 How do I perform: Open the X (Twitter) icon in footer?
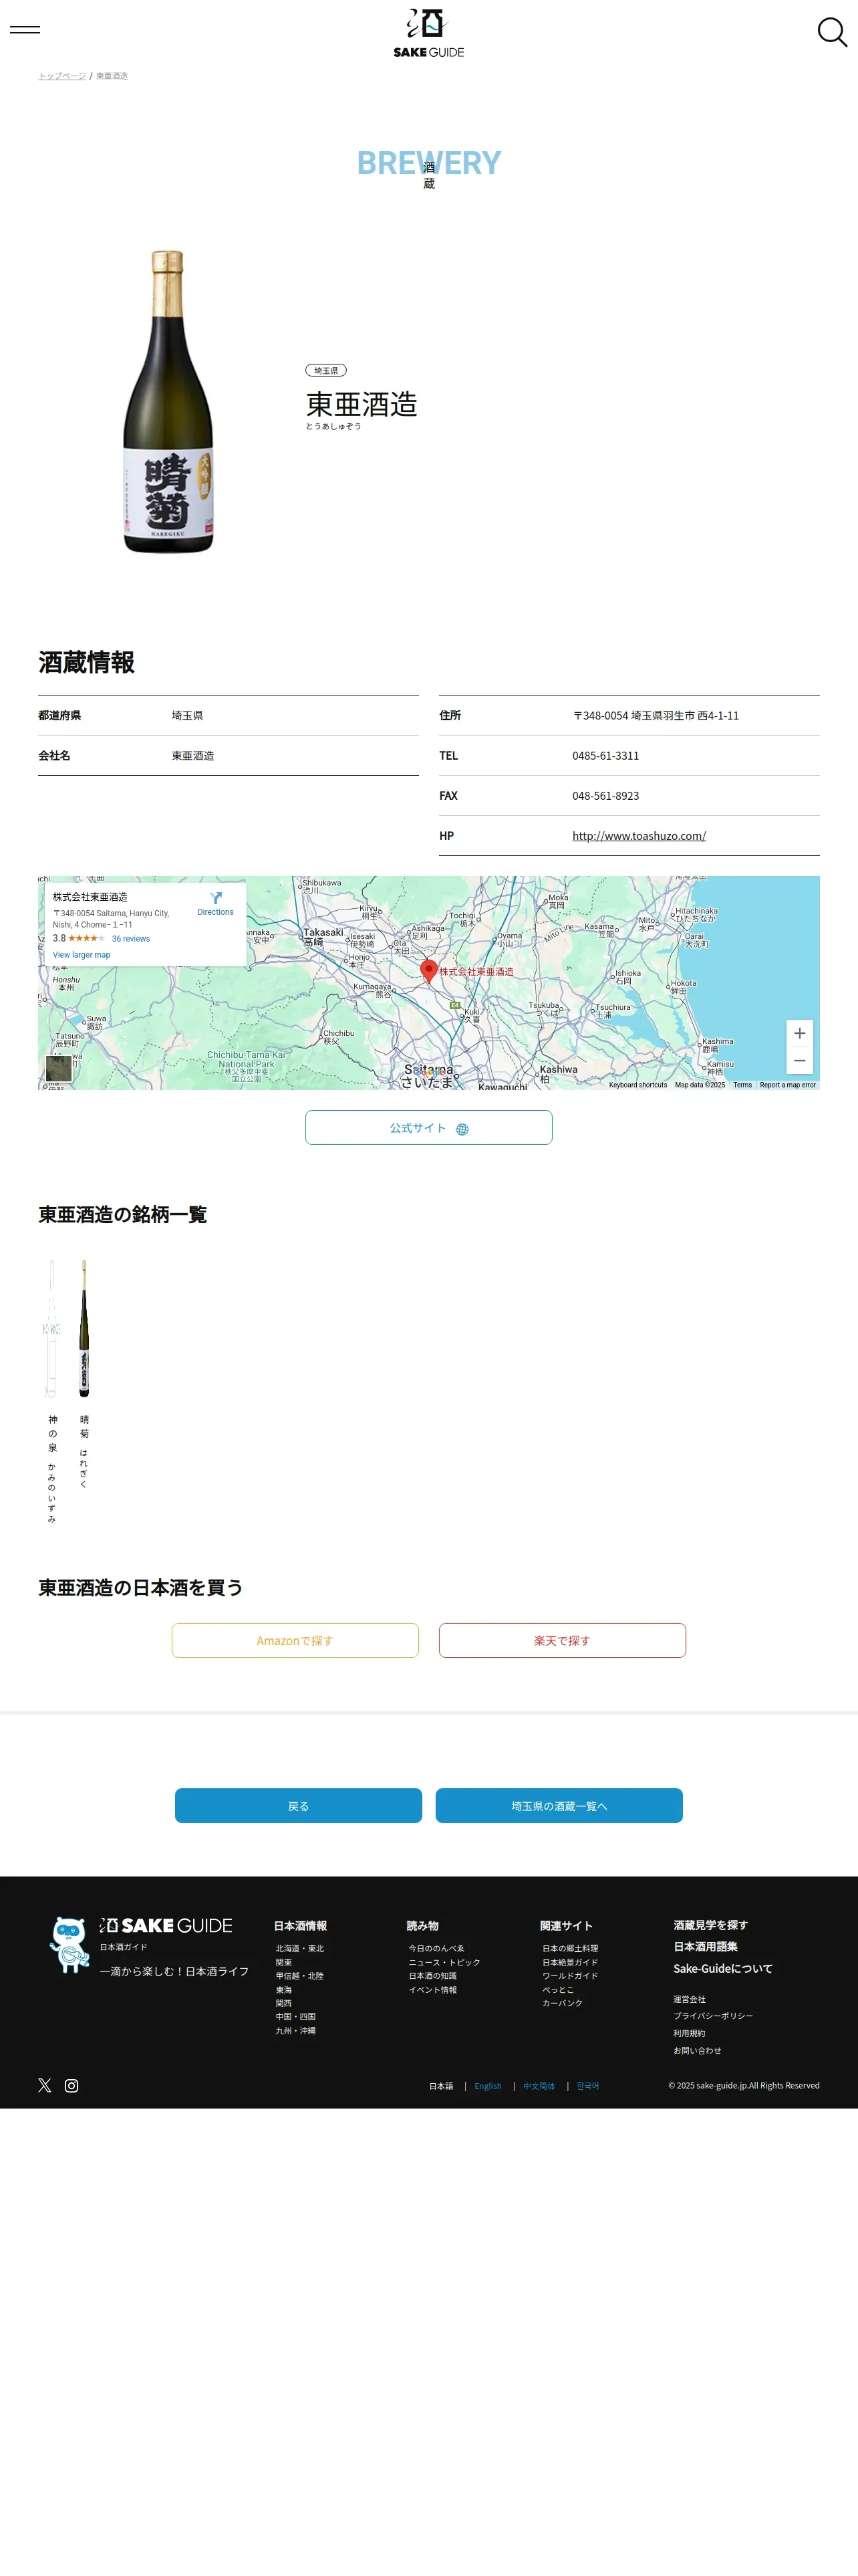pyautogui.click(x=45, y=2085)
